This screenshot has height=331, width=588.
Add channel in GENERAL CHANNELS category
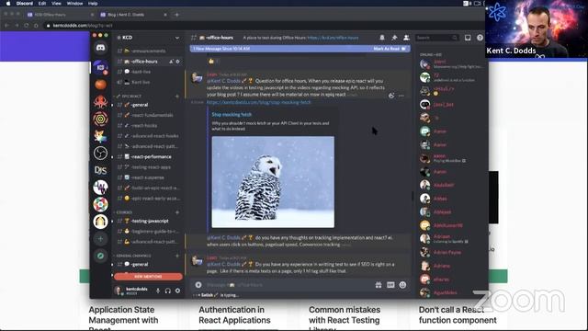(177, 256)
